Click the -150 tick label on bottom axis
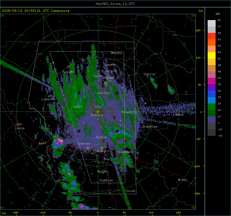The height and width of the screenshot is (216, 231). [x=15, y=212]
